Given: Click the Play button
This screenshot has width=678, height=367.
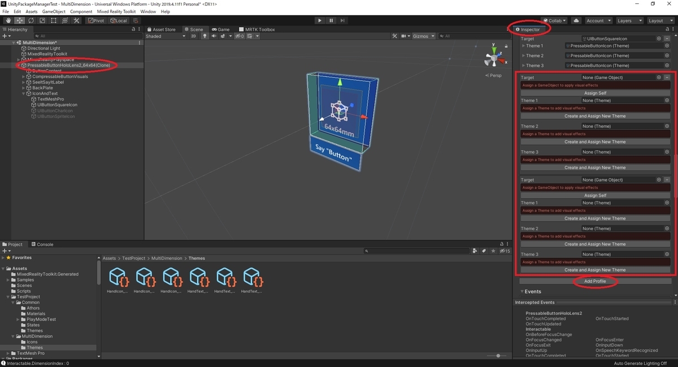Looking at the screenshot, I should [x=320, y=21].
